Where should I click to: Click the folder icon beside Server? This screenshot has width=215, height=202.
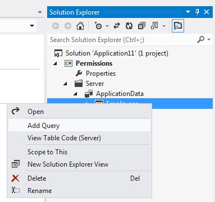point(79,84)
